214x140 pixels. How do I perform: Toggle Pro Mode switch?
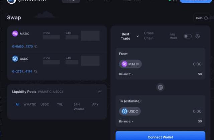tap(188, 36)
